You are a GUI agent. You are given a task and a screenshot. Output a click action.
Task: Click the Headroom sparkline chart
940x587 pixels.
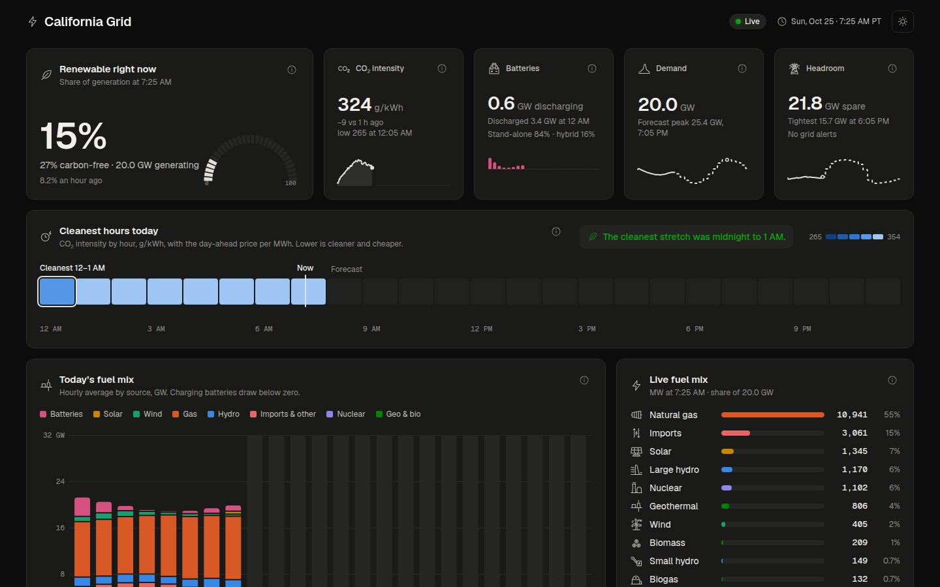click(x=843, y=171)
